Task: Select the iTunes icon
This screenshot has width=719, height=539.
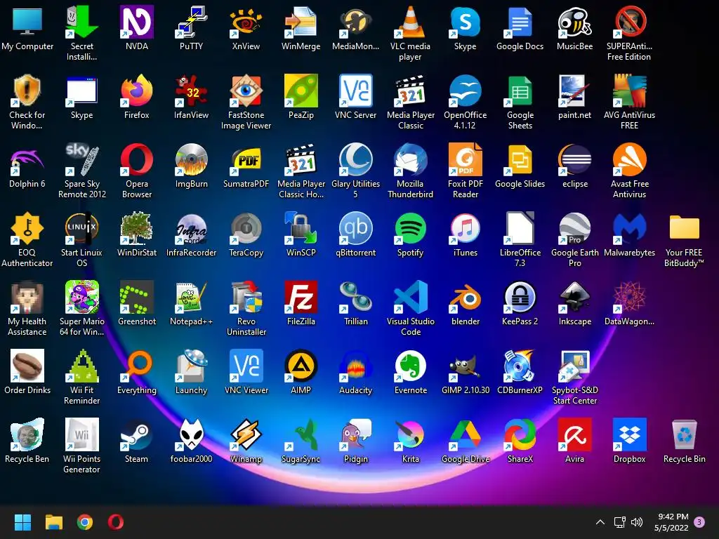Action: pyautogui.click(x=465, y=228)
